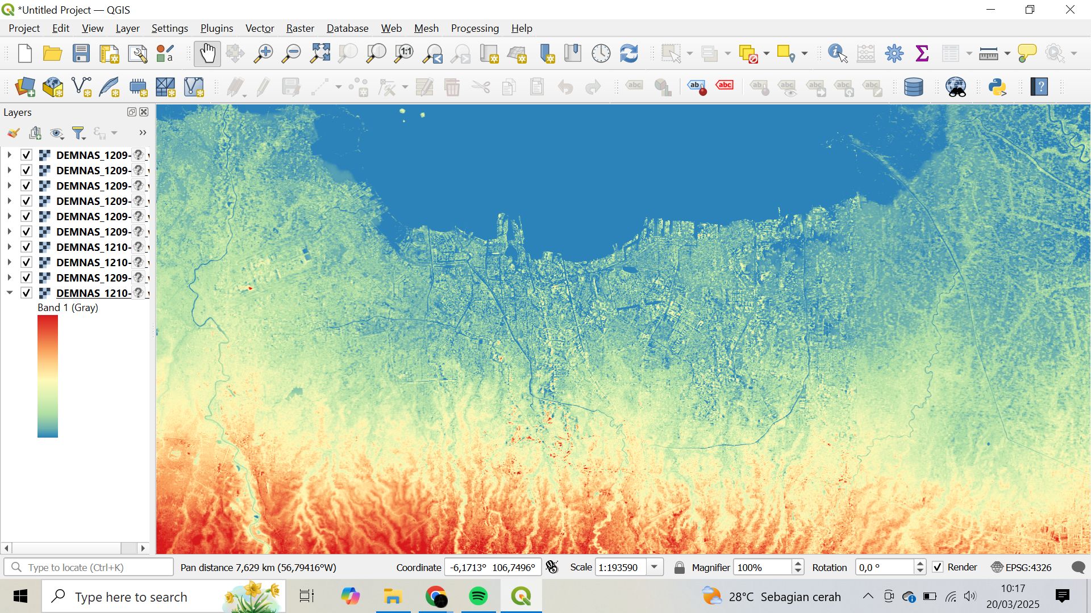
Task: Open Data Source Manager icon
Action: tap(24, 87)
